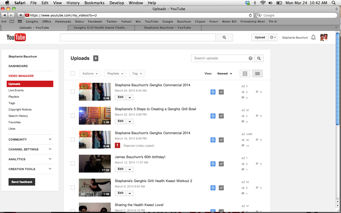Open the Develop menu
This screenshot has height=213, width=341.
pos(117,3)
